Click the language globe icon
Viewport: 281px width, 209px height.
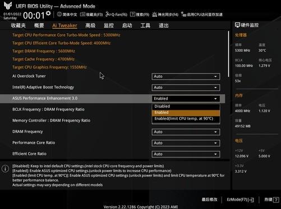point(59,14)
